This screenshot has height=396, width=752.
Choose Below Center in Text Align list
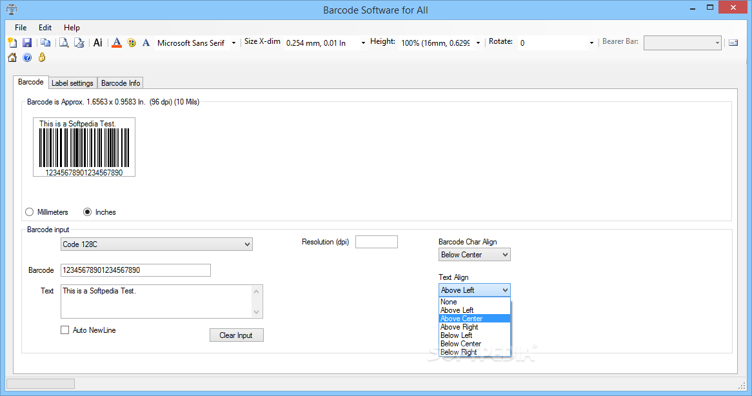[475, 344]
